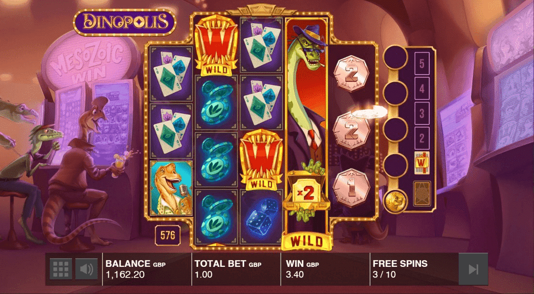534x294 pixels.
Task: Select the singing dinosaur with microphone symbol
Action: coord(171,188)
